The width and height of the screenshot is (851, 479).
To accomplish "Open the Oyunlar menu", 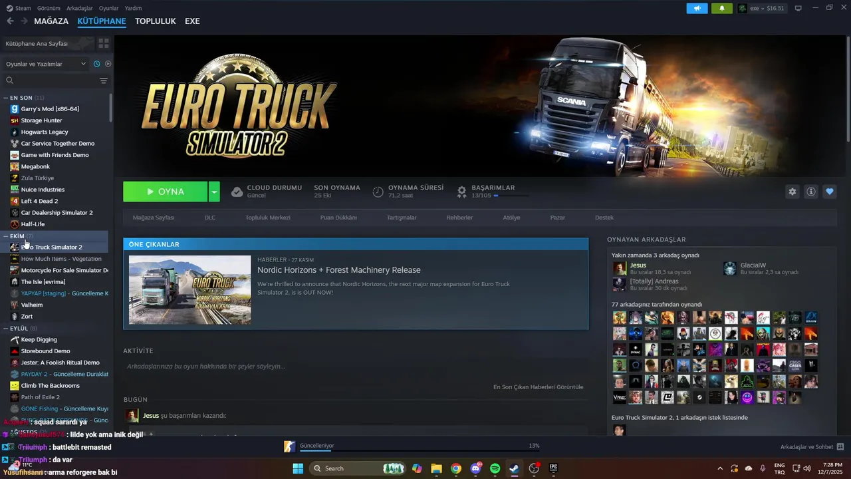I will [109, 8].
